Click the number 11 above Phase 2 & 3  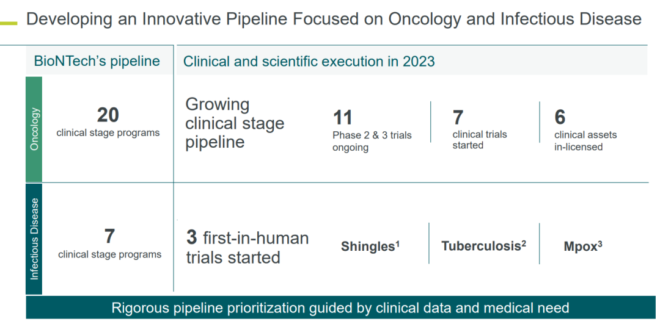pyautogui.click(x=342, y=117)
